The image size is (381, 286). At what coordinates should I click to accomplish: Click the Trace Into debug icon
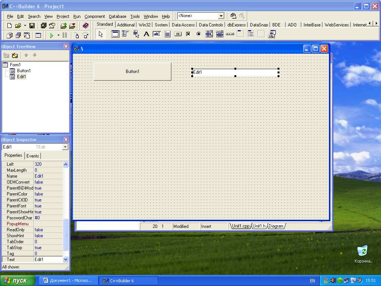click(77, 35)
